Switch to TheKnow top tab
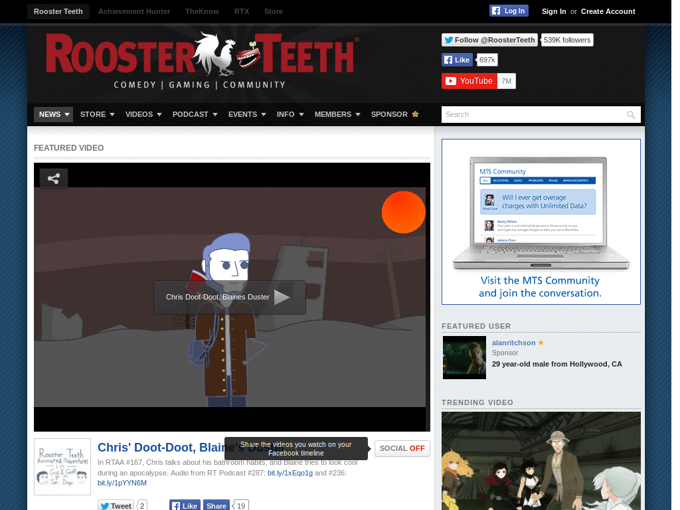This screenshot has width=680, height=510. (x=202, y=11)
